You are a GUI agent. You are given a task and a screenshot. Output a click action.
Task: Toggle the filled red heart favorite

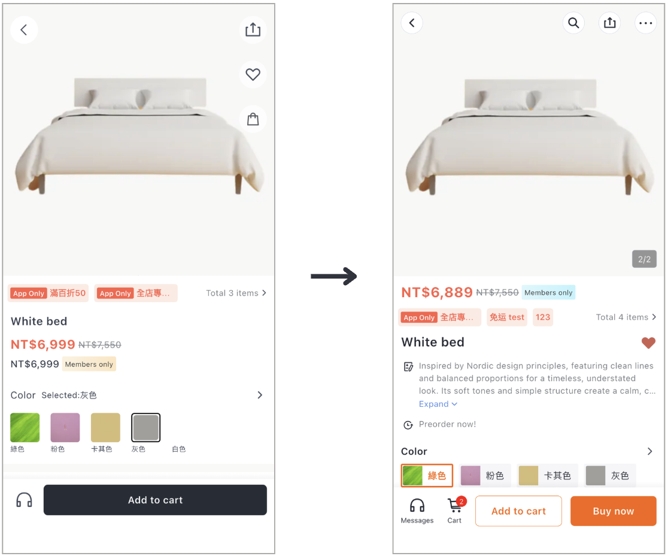click(648, 342)
